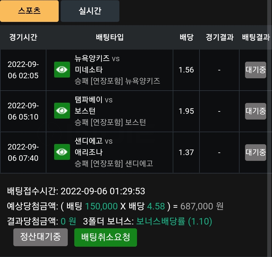Click eye icon for 뉴욕양키스 vs 미네소타 match
The width and height of the screenshot is (272, 257).
coord(62,69)
